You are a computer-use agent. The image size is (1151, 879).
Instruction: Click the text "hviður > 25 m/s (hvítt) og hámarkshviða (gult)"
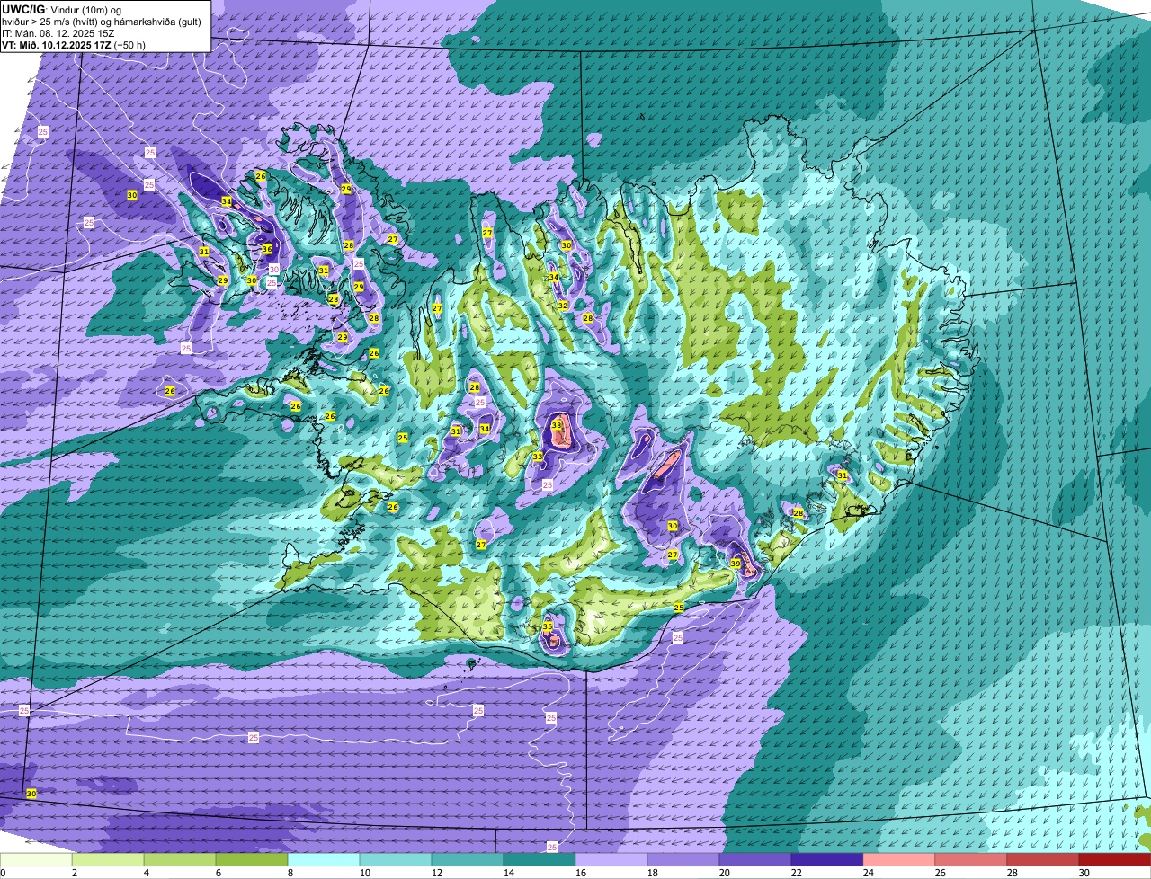click(x=101, y=21)
